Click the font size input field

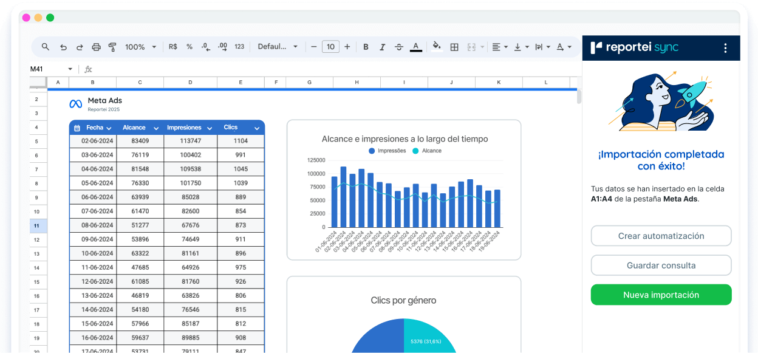coord(330,47)
